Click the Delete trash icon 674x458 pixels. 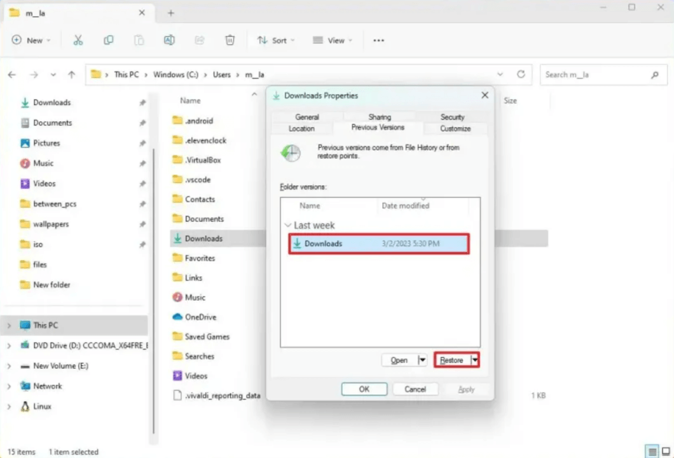point(230,40)
